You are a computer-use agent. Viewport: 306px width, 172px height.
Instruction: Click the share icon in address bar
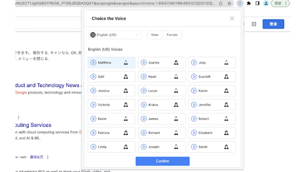(x=221, y=3)
